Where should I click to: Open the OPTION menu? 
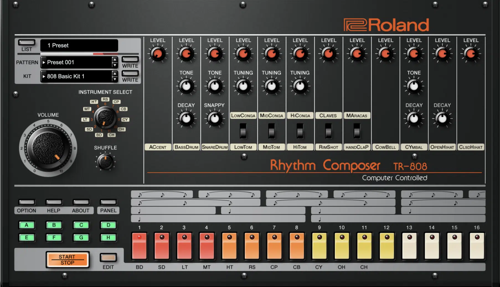pyautogui.click(x=27, y=202)
